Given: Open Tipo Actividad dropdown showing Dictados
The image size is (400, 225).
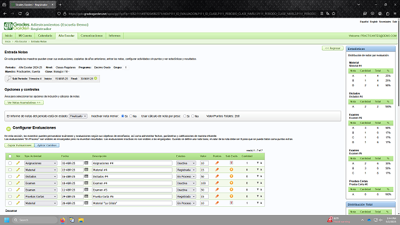Looking at the screenshot, I should 41,176.
